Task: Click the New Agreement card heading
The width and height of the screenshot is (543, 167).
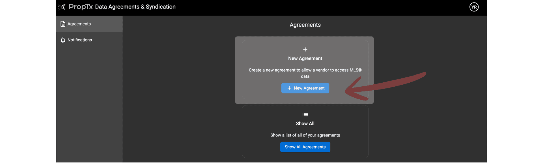Action: [x=305, y=58]
